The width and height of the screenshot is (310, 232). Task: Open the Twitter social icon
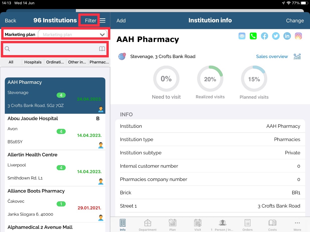tap(276, 36)
